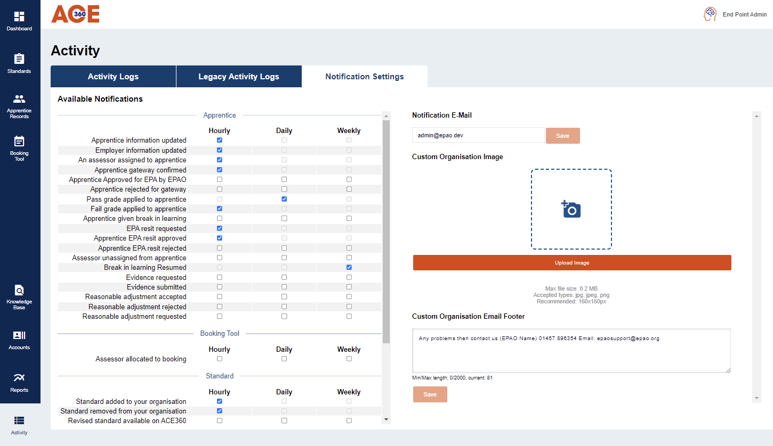Viewport: 773px width, 446px height.
Task: Open the Knowledge Base
Action: tap(20, 296)
